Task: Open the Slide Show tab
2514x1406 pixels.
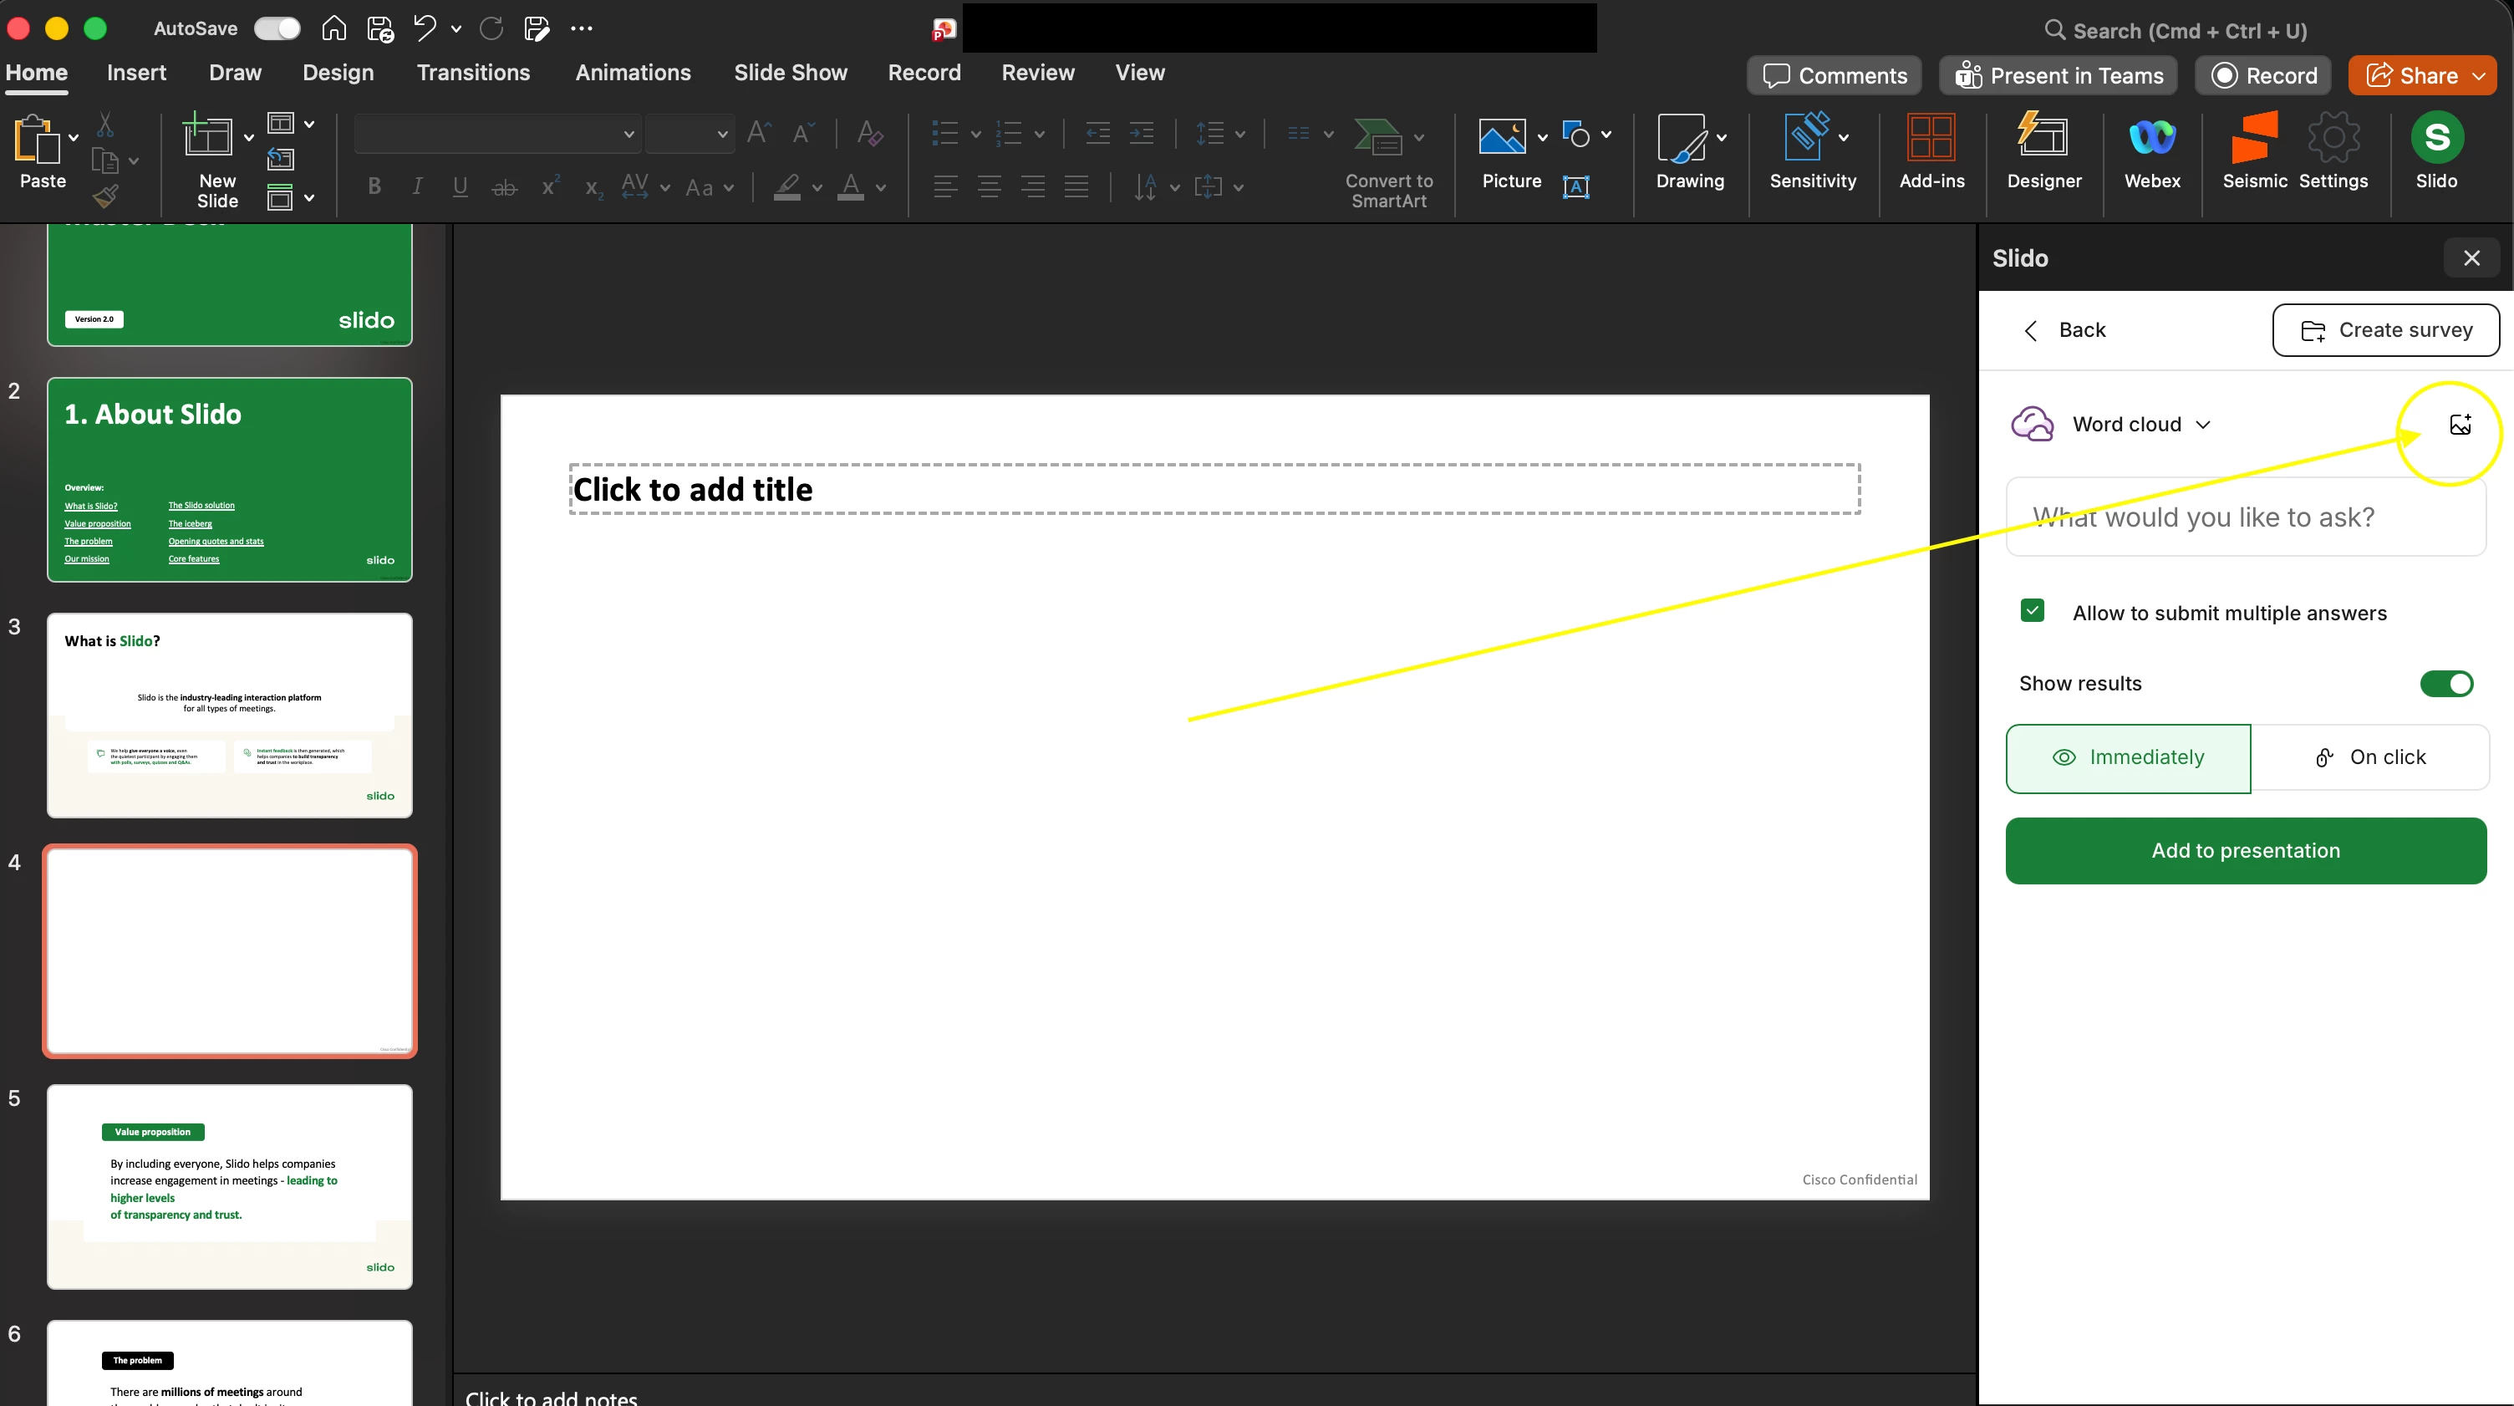Action: tap(791, 74)
